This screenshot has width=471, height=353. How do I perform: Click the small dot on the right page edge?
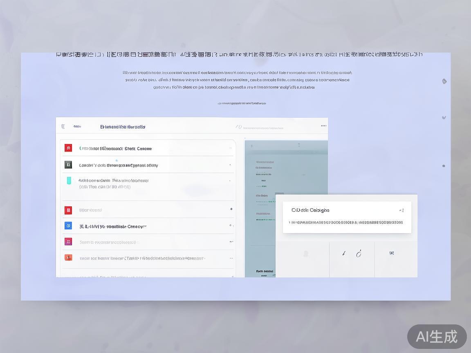point(444,166)
